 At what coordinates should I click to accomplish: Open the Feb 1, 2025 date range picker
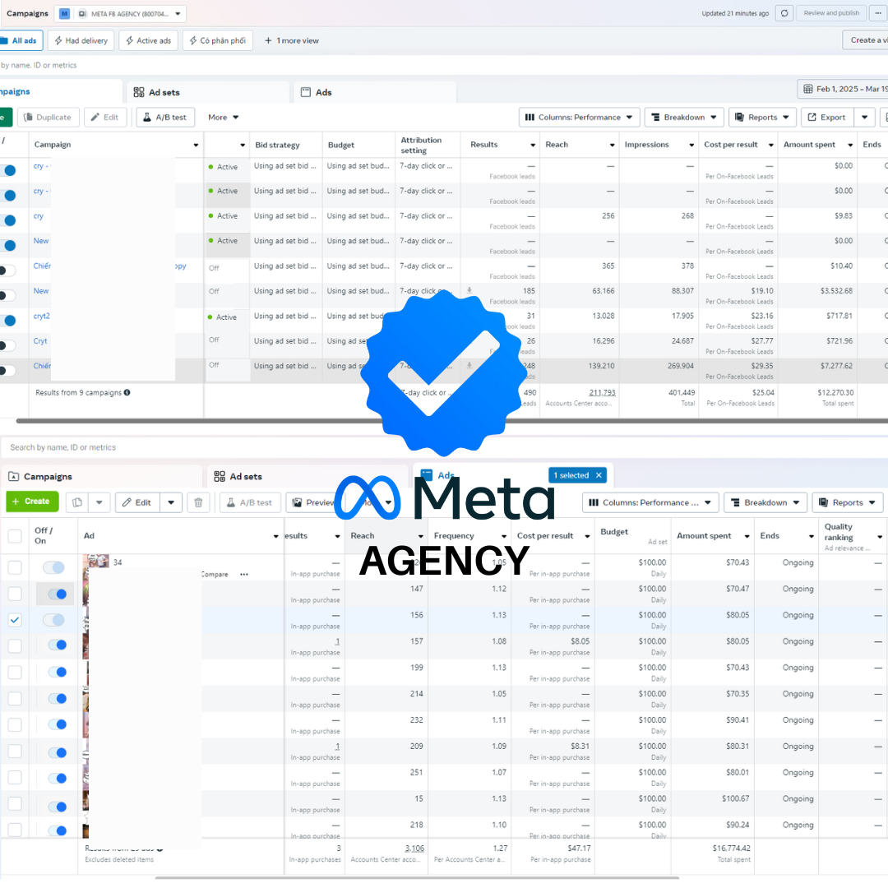click(x=844, y=89)
